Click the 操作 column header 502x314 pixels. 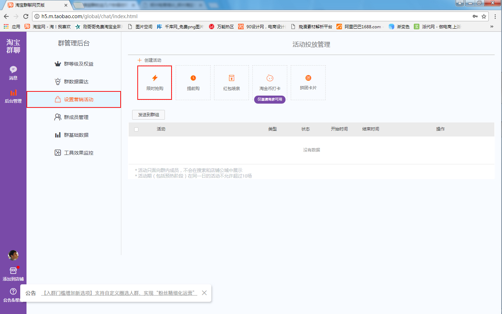[441, 129]
